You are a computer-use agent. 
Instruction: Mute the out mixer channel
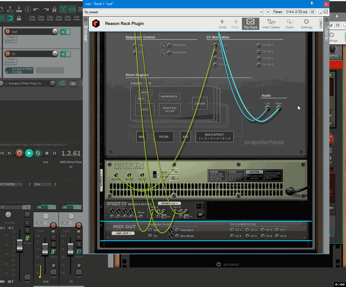pos(54,238)
